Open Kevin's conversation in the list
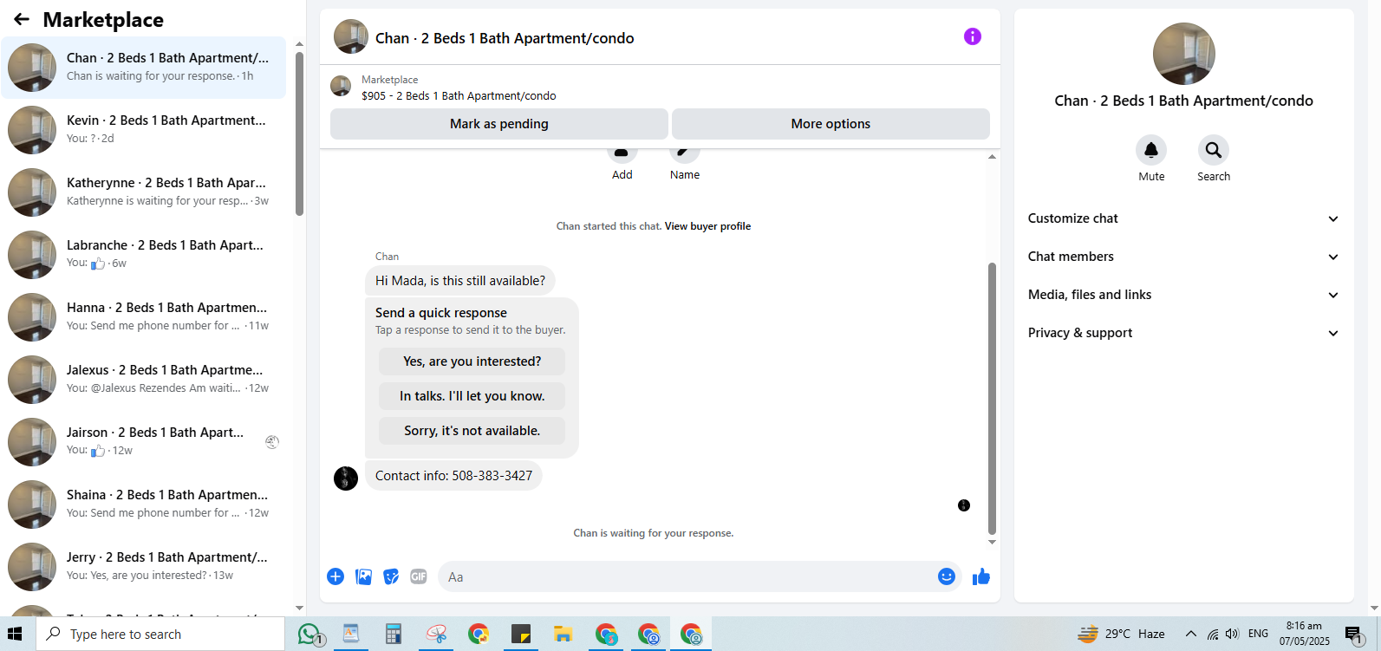 coord(144,130)
